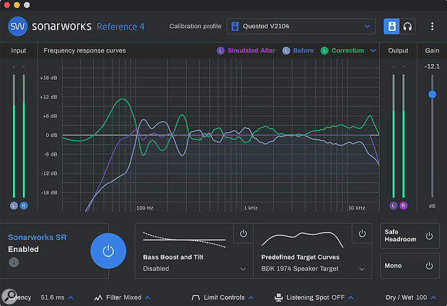Expand the Latency 51.6 ms settings

coord(71,297)
